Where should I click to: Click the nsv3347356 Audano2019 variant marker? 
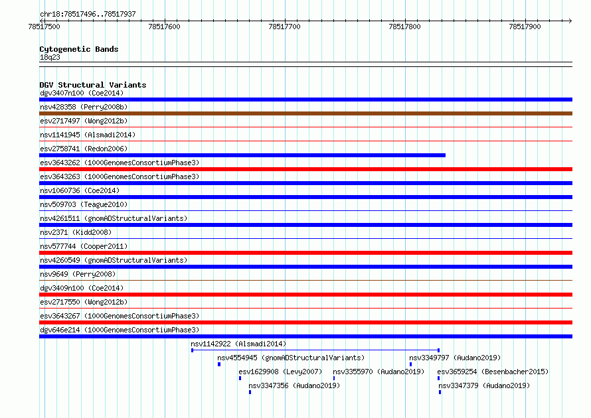250,392
